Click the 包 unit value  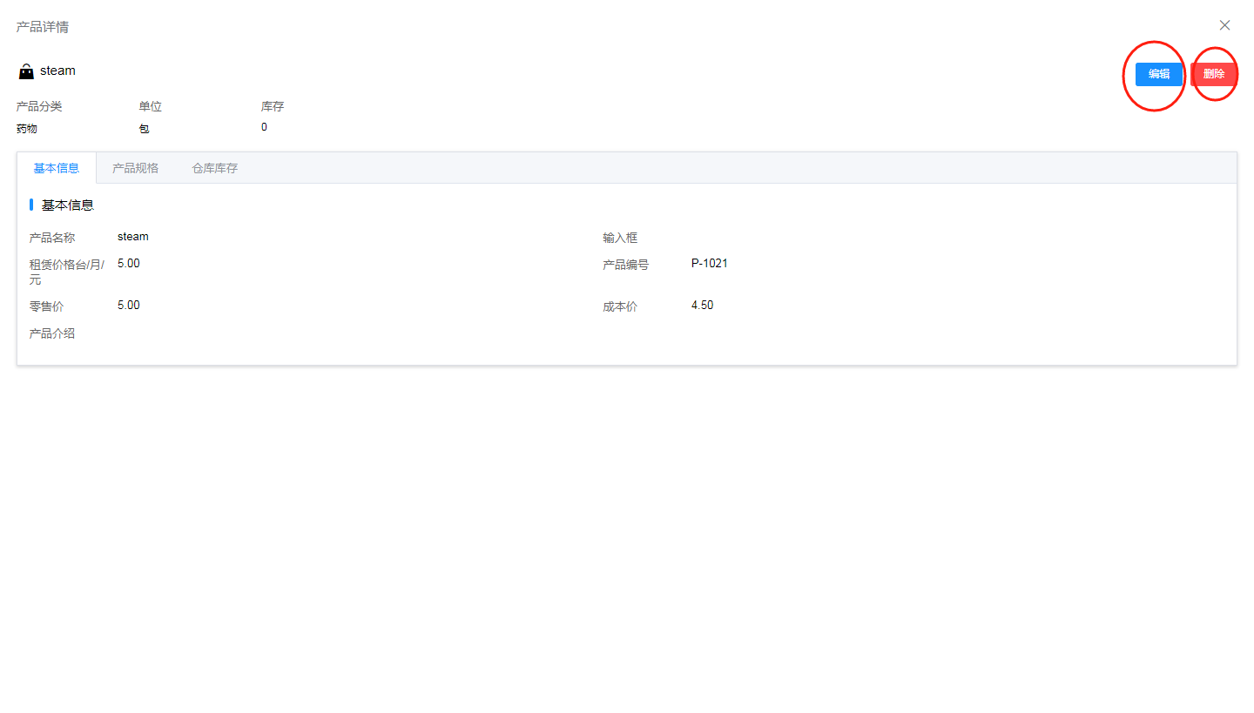point(144,129)
